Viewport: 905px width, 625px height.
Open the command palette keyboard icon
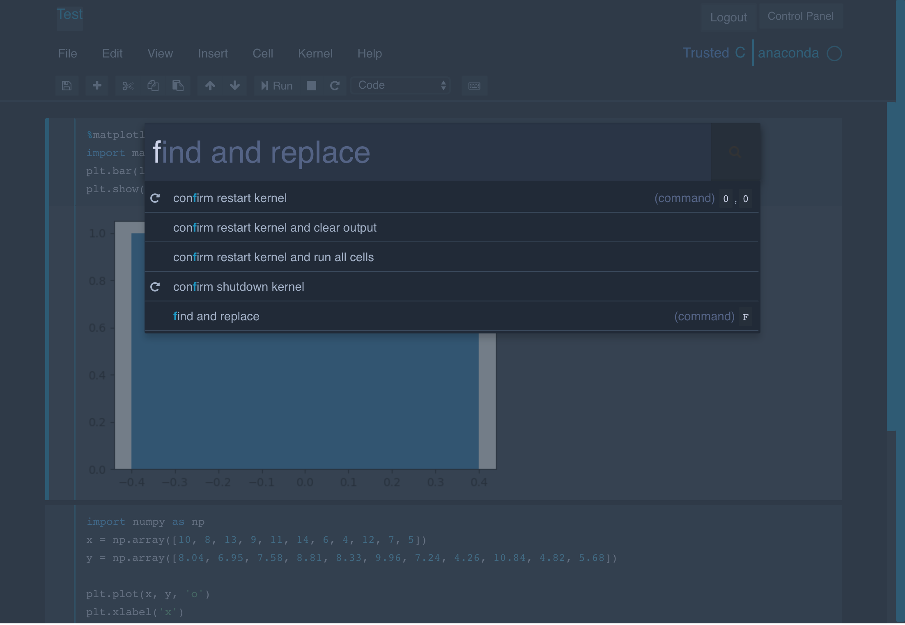coord(474,86)
